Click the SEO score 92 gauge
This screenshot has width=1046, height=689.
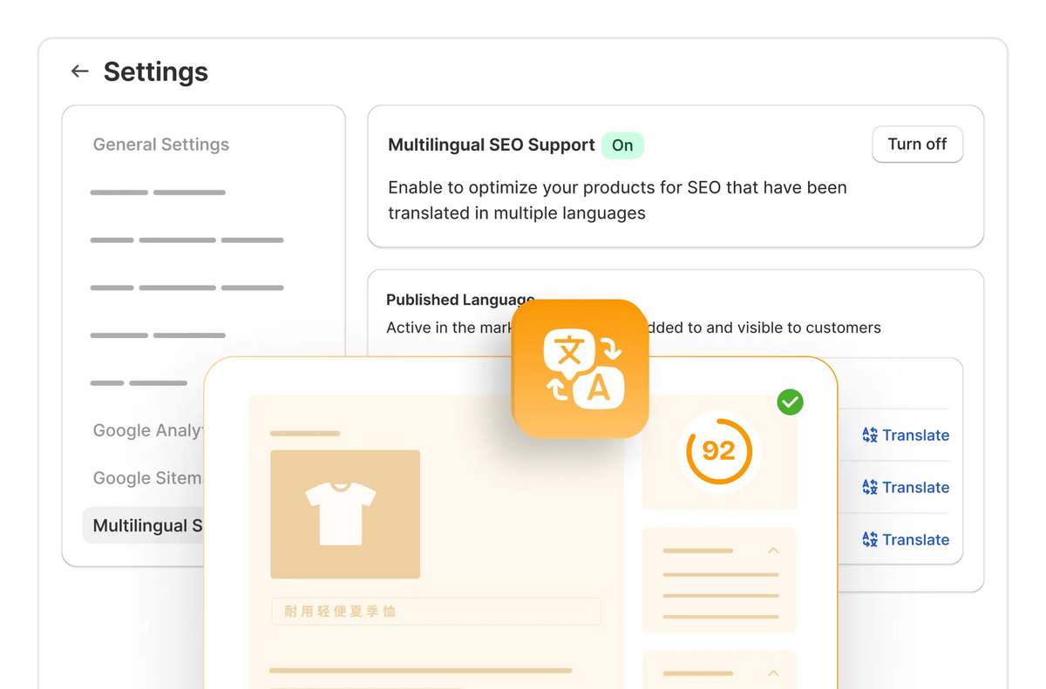[x=718, y=450]
